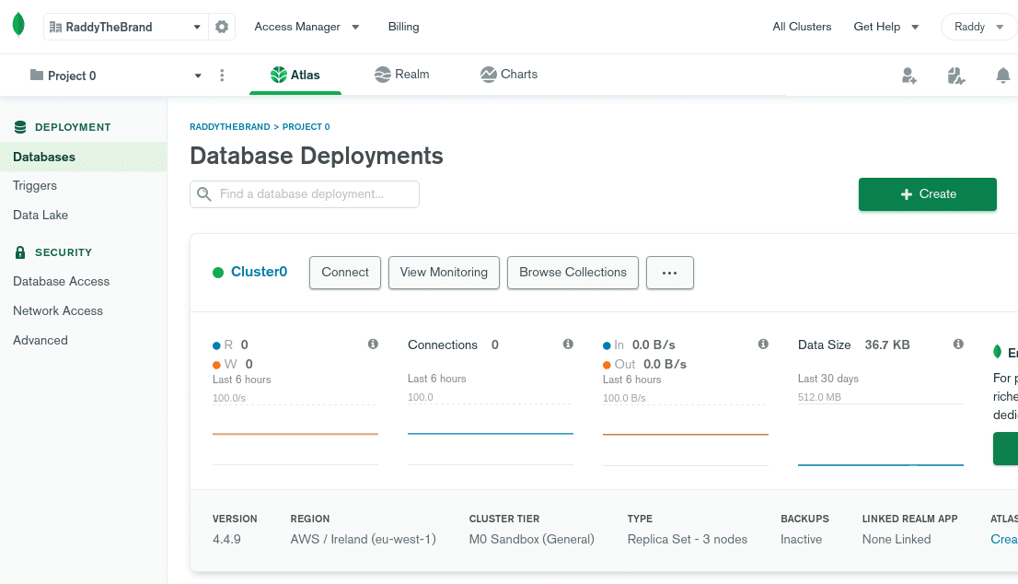Open the Billing page
Image resolution: width=1018 pixels, height=584 pixels.
pyautogui.click(x=404, y=27)
